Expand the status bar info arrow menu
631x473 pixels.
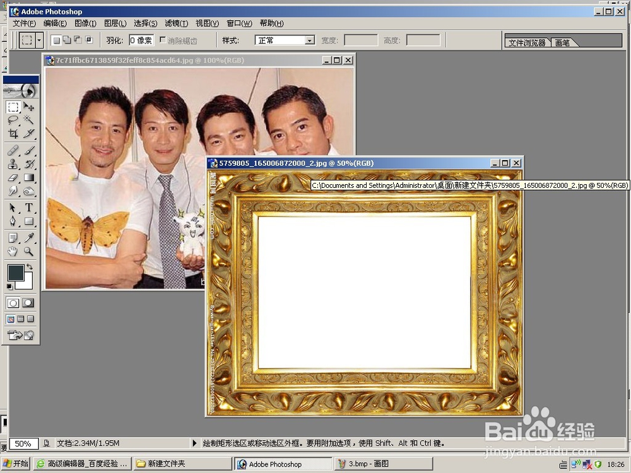click(x=194, y=443)
